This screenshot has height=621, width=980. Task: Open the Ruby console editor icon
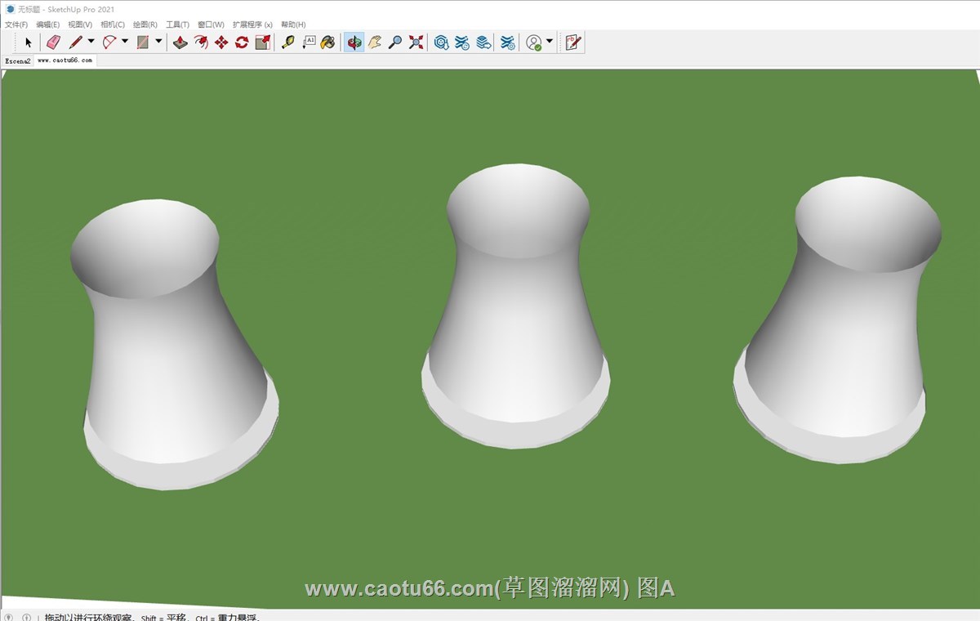tap(572, 42)
